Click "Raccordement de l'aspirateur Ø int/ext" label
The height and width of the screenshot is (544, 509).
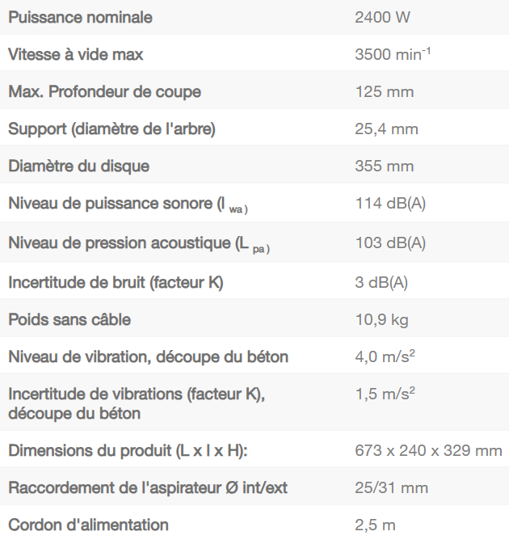coord(148,487)
